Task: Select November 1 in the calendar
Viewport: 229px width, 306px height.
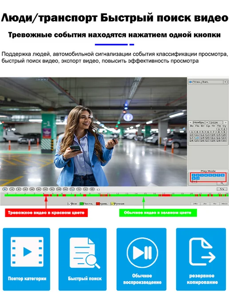Action: coord(219,129)
